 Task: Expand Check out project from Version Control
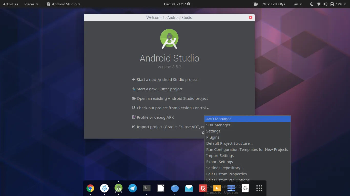[x=170, y=108]
